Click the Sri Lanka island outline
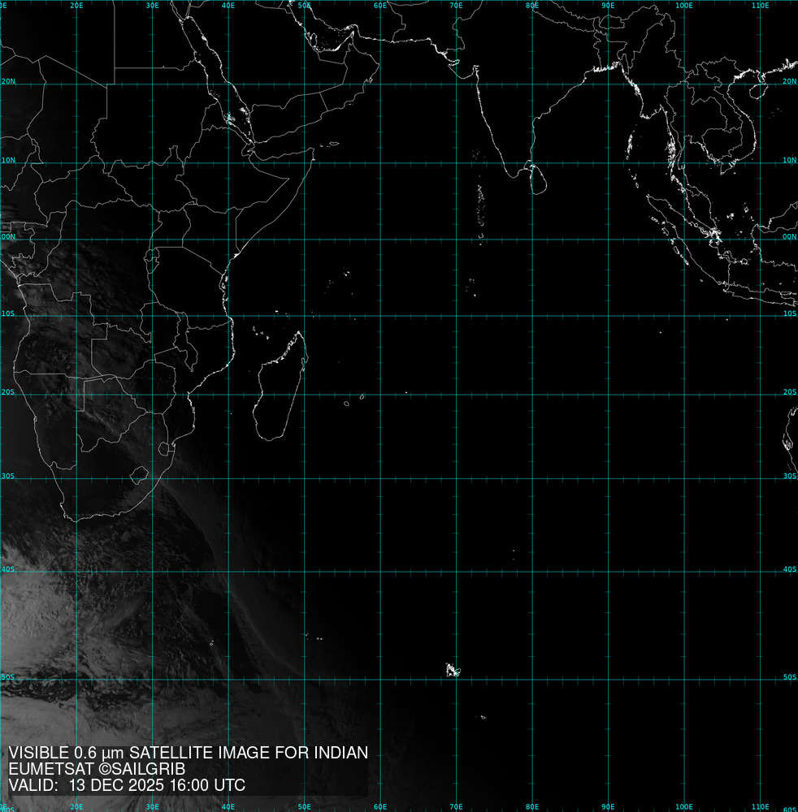Screen dimensions: 798x812 click(x=535, y=179)
